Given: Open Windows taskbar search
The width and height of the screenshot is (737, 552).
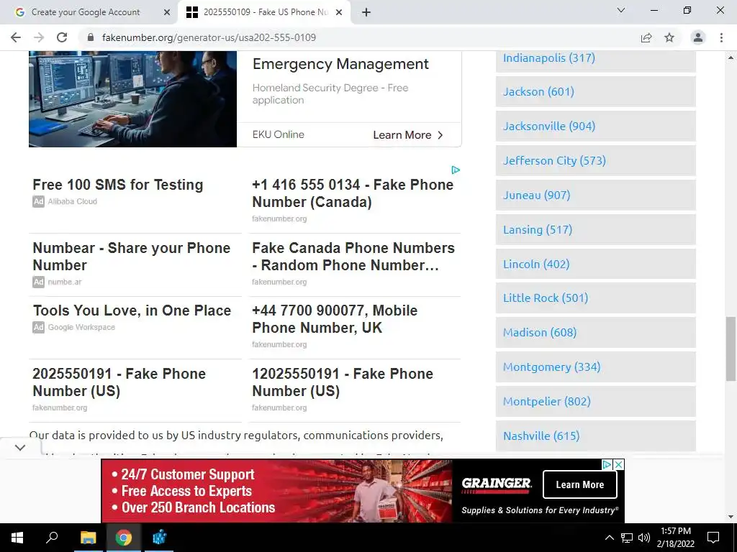Looking at the screenshot, I should [x=52, y=538].
